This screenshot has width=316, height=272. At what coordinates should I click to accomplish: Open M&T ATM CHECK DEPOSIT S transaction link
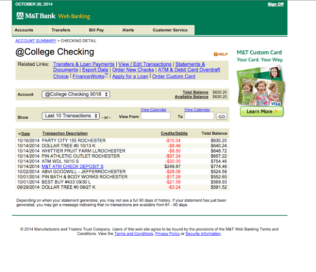[x=72, y=166]
